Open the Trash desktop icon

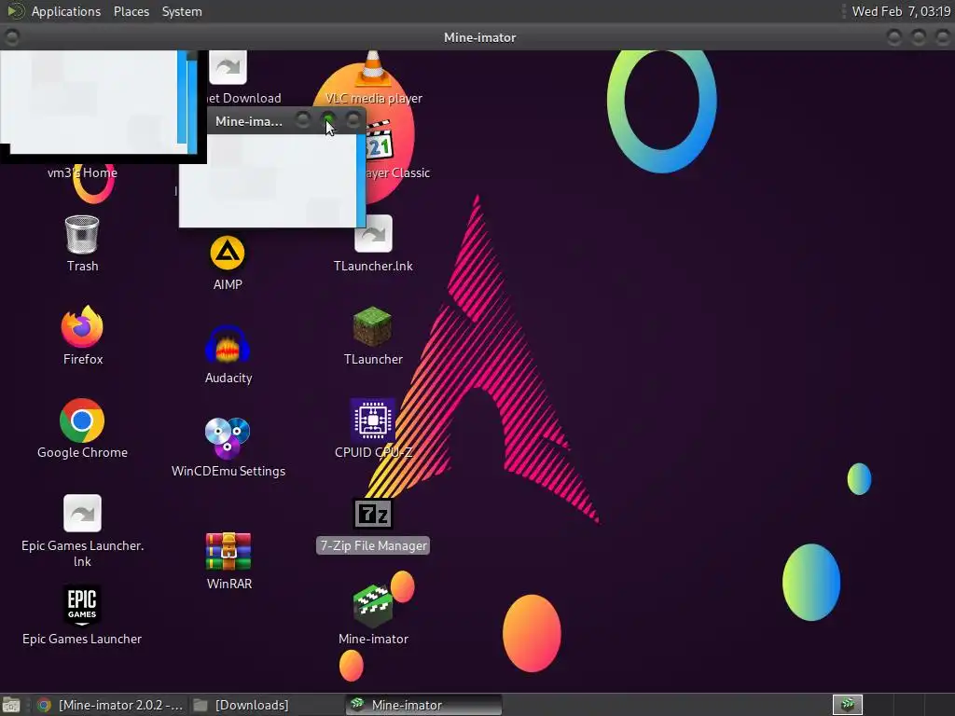pyautogui.click(x=82, y=235)
